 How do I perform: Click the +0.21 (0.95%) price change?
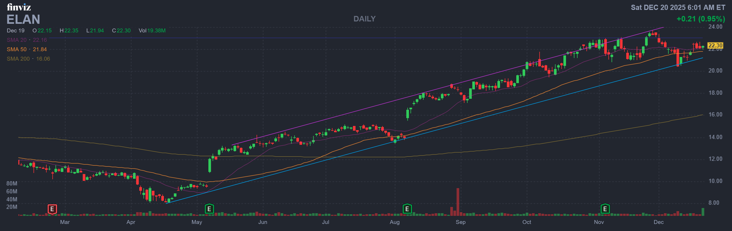[701, 19]
